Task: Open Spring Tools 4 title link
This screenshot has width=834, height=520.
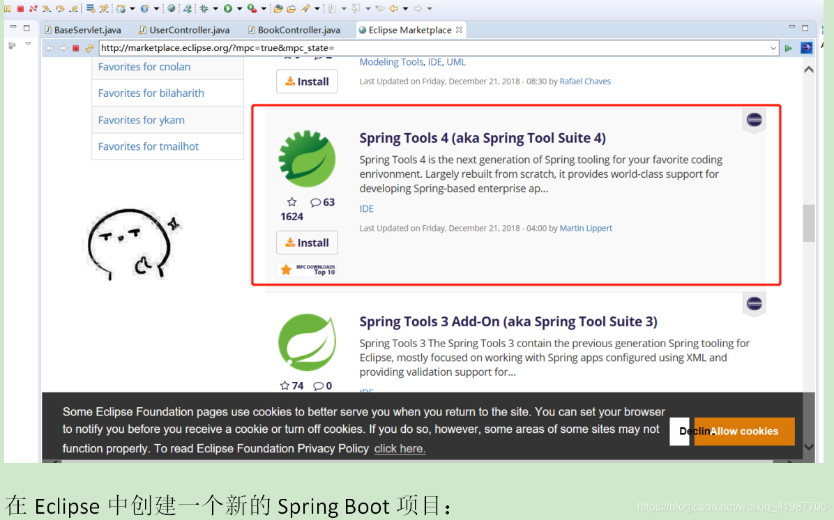Action: (x=483, y=138)
